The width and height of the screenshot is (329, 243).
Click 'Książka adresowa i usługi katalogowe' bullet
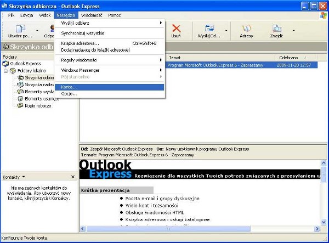coord(167,219)
